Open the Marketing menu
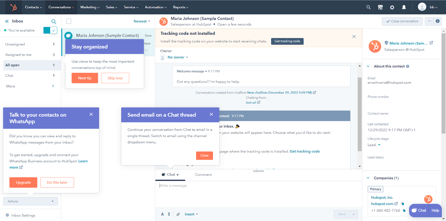The image size is (446, 221). (90, 7)
